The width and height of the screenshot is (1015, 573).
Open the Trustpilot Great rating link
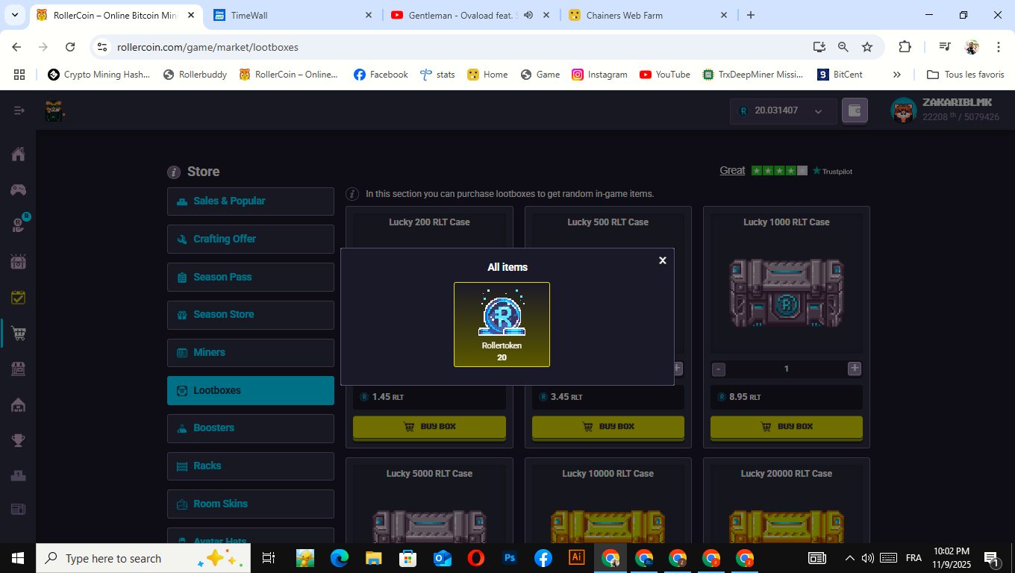732,171
